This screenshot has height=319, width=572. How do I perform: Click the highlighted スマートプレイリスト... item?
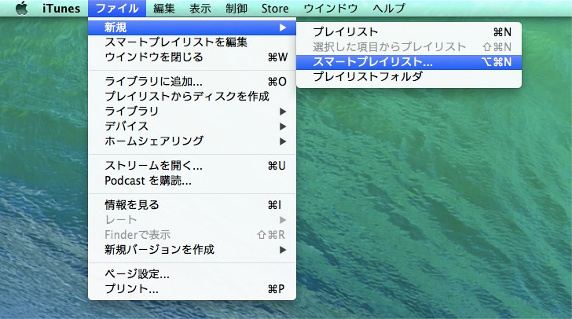[409, 62]
